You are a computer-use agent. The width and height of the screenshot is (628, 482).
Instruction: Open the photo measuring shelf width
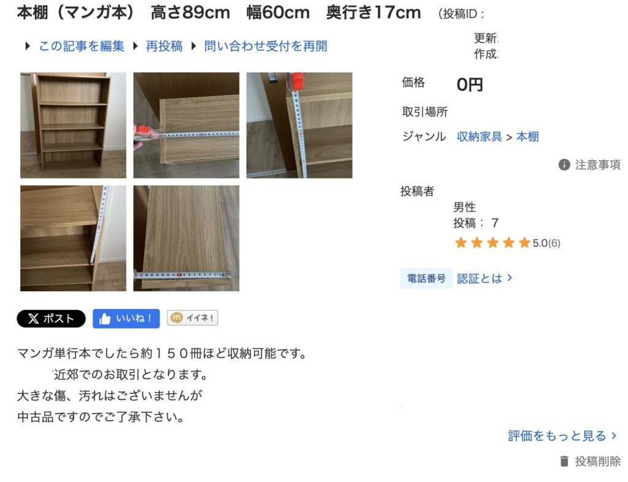pos(186,125)
